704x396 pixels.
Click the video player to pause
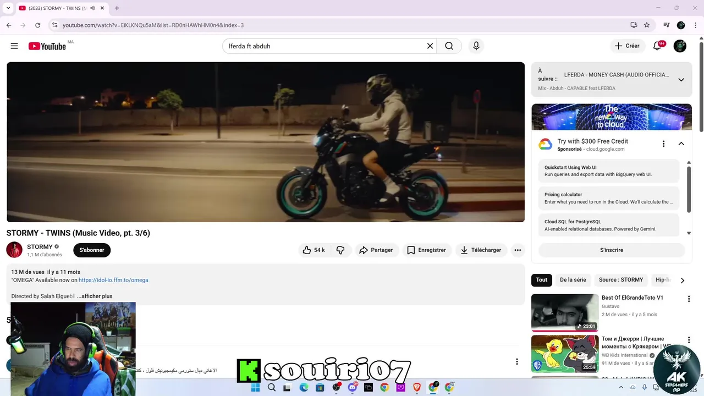point(266,142)
